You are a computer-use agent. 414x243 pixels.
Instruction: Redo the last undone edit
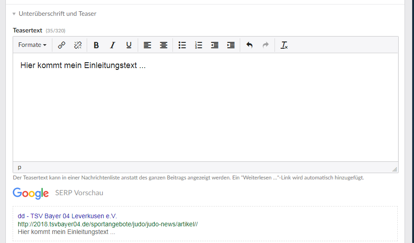coord(265,45)
